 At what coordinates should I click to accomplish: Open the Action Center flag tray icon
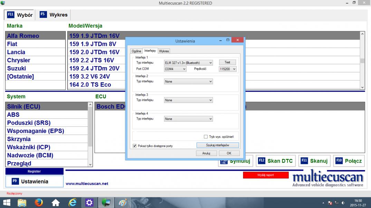tap(330, 203)
